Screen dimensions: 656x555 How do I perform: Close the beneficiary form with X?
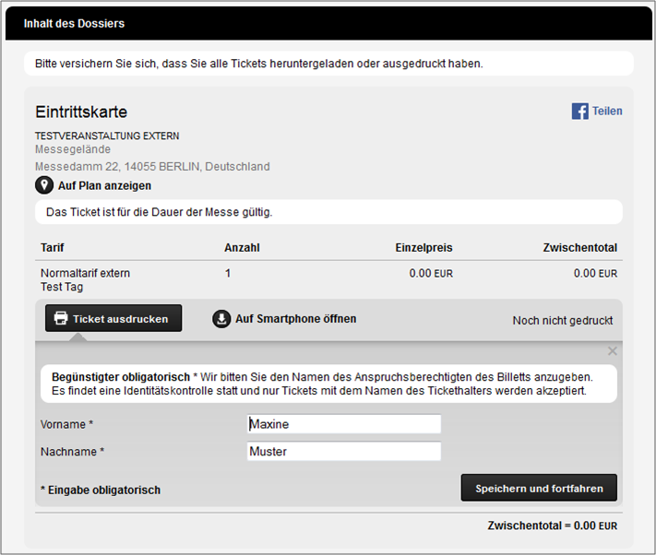click(612, 351)
